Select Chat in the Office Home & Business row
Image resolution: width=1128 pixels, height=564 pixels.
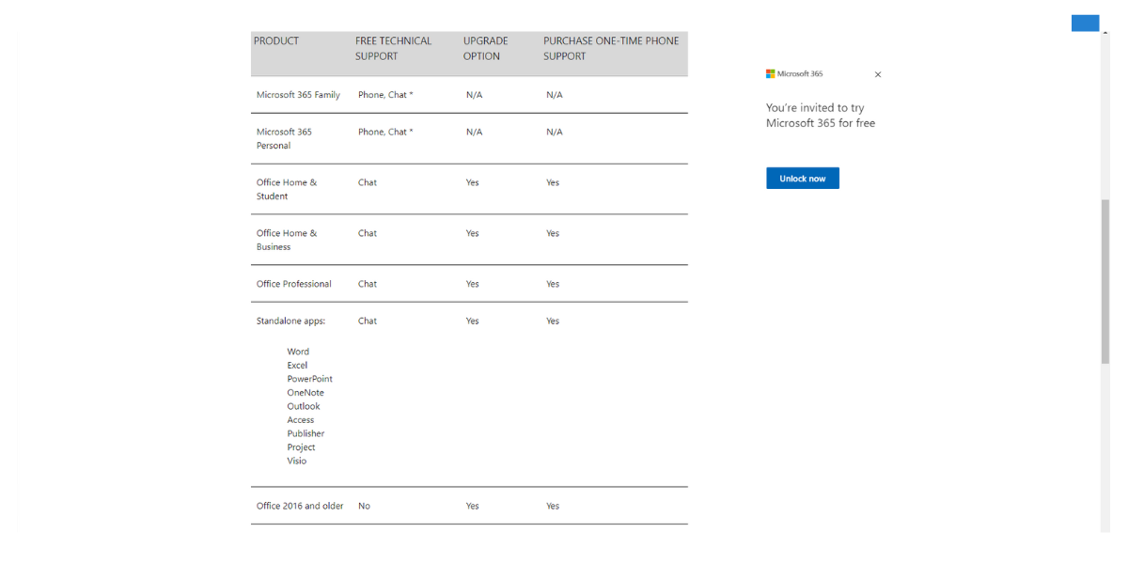coord(368,233)
